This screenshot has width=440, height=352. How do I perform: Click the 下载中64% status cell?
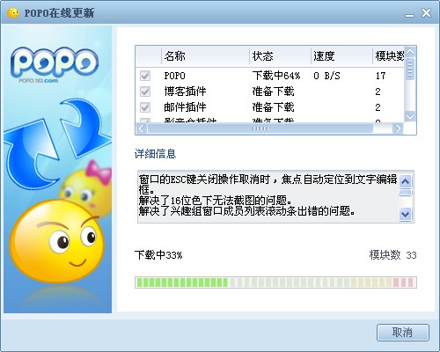pyautogui.click(x=276, y=76)
